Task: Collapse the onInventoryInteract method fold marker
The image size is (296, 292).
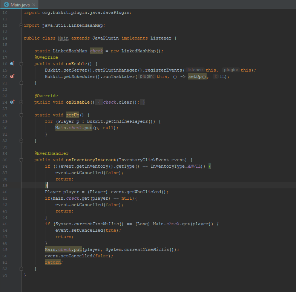Action: click(21, 160)
